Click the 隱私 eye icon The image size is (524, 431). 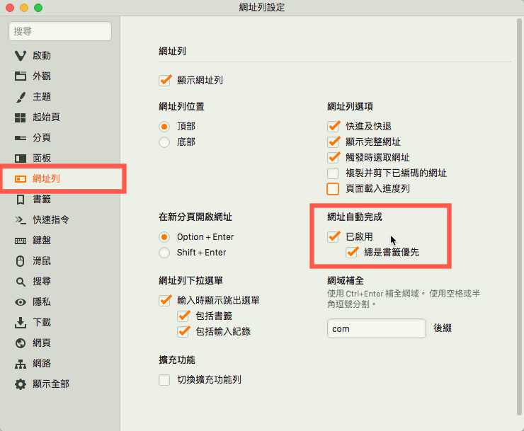21,302
